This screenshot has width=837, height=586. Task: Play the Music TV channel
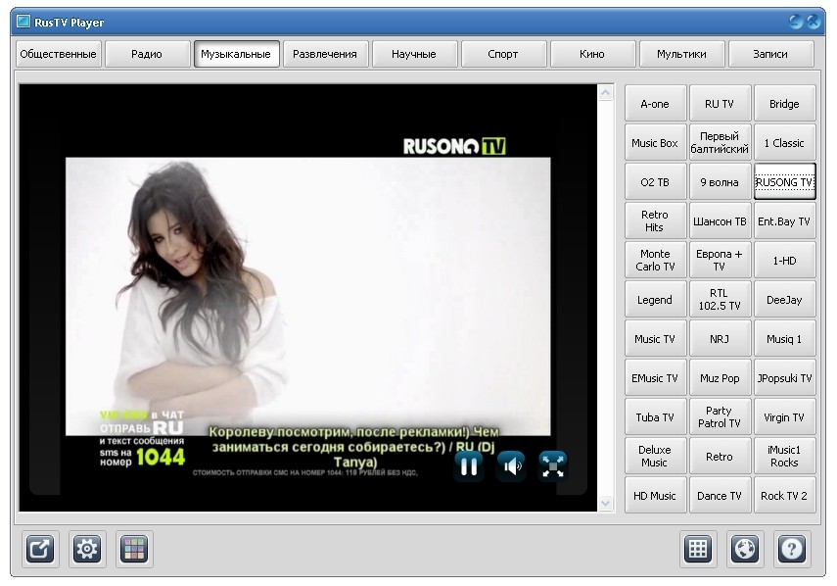655,339
